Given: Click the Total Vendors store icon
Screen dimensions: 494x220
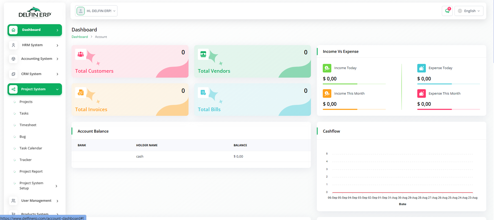Looking at the screenshot, I should [x=203, y=54].
